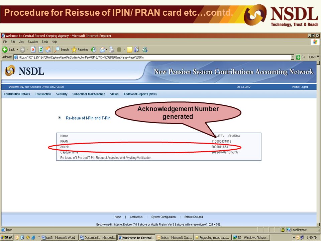Click the Logout link
The image size is (321, 241).
pos(304,87)
